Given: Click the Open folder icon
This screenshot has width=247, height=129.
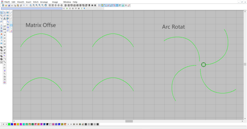Looking at the screenshot, I should tap(6, 5).
